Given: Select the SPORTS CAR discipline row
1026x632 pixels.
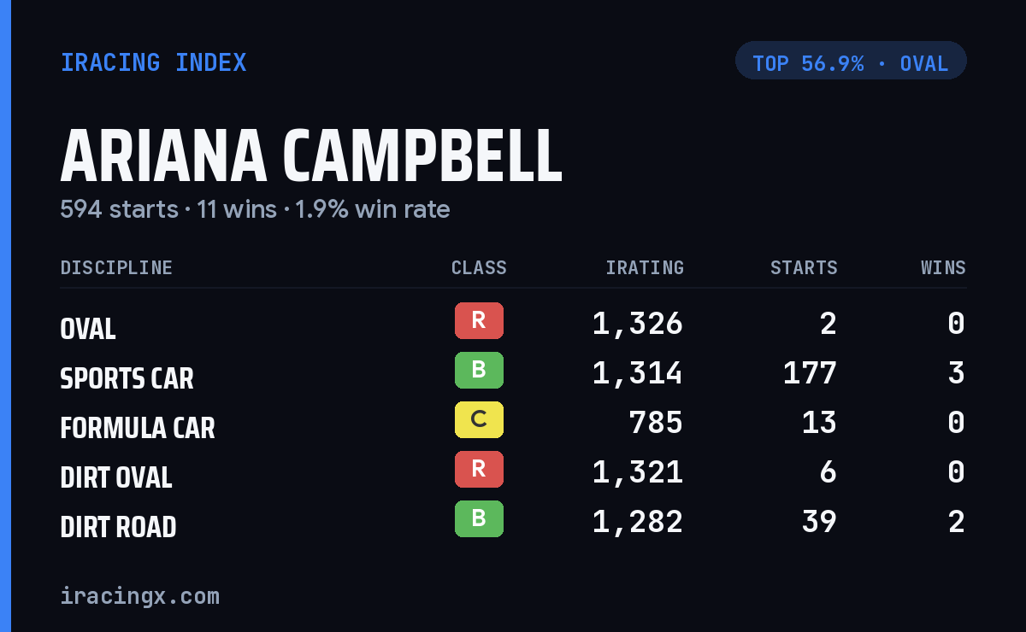Looking at the screenshot, I should click(513, 374).
